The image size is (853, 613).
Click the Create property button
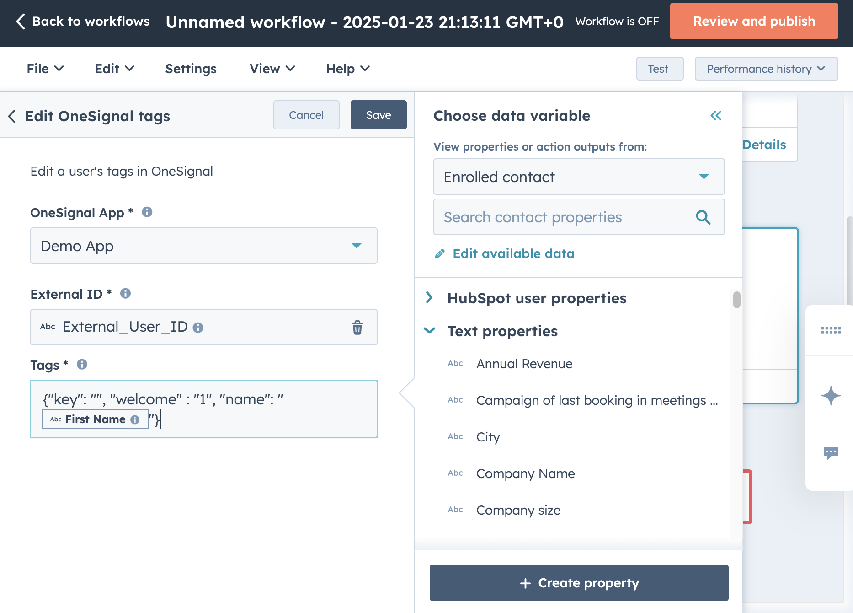click(x=579, y=582)
